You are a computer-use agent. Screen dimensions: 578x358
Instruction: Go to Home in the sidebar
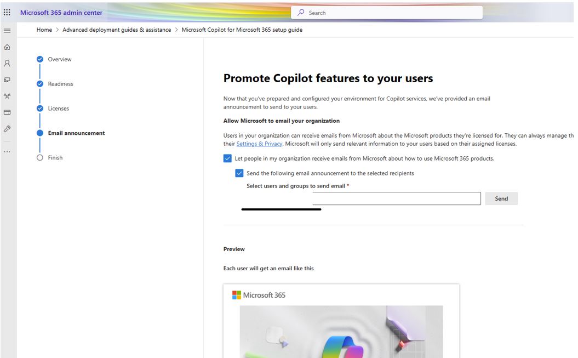pos(7,47)
